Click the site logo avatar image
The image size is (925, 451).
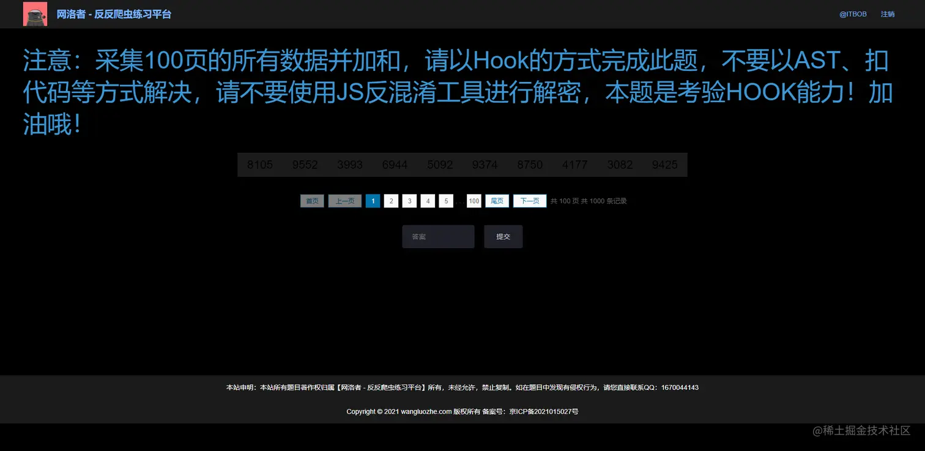click(x=35, y=14)
